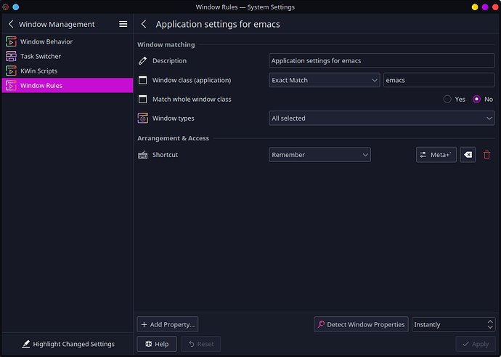Increase the Instantly delay spinner
501x357 pixels.
pyautogui.click(x=490, y=321)
